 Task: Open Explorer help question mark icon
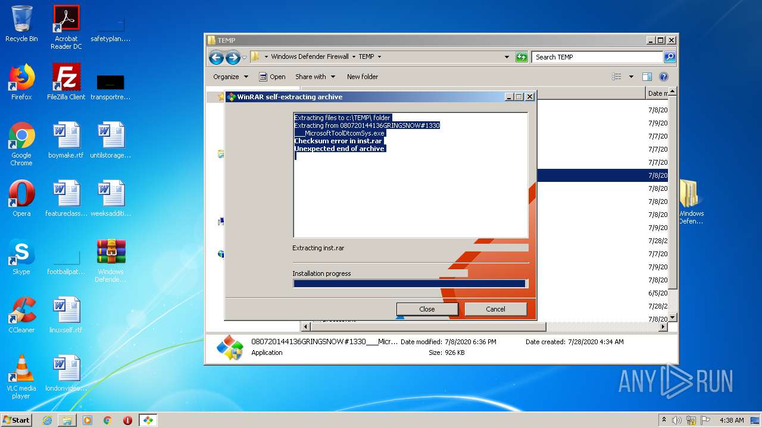pyautogui.click(x=664, y=77)
